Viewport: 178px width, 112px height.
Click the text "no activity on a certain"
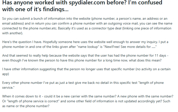(x=154, y=69)
